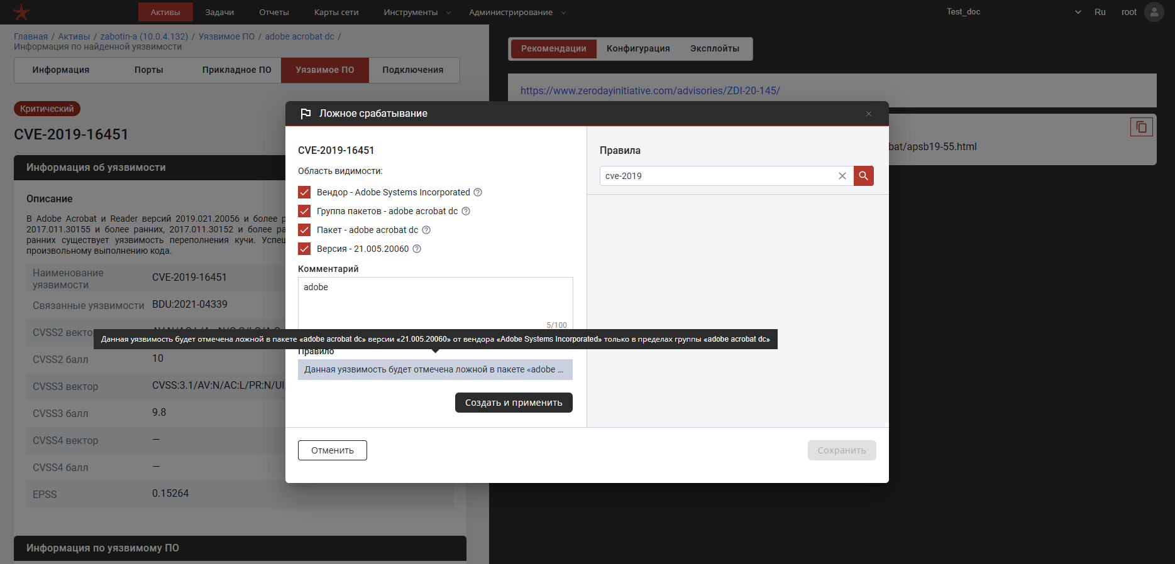Viewport: 1175px width, 564px height.
Task: Click the copy icon beside the advisory link
Action: coord(1141,127)
